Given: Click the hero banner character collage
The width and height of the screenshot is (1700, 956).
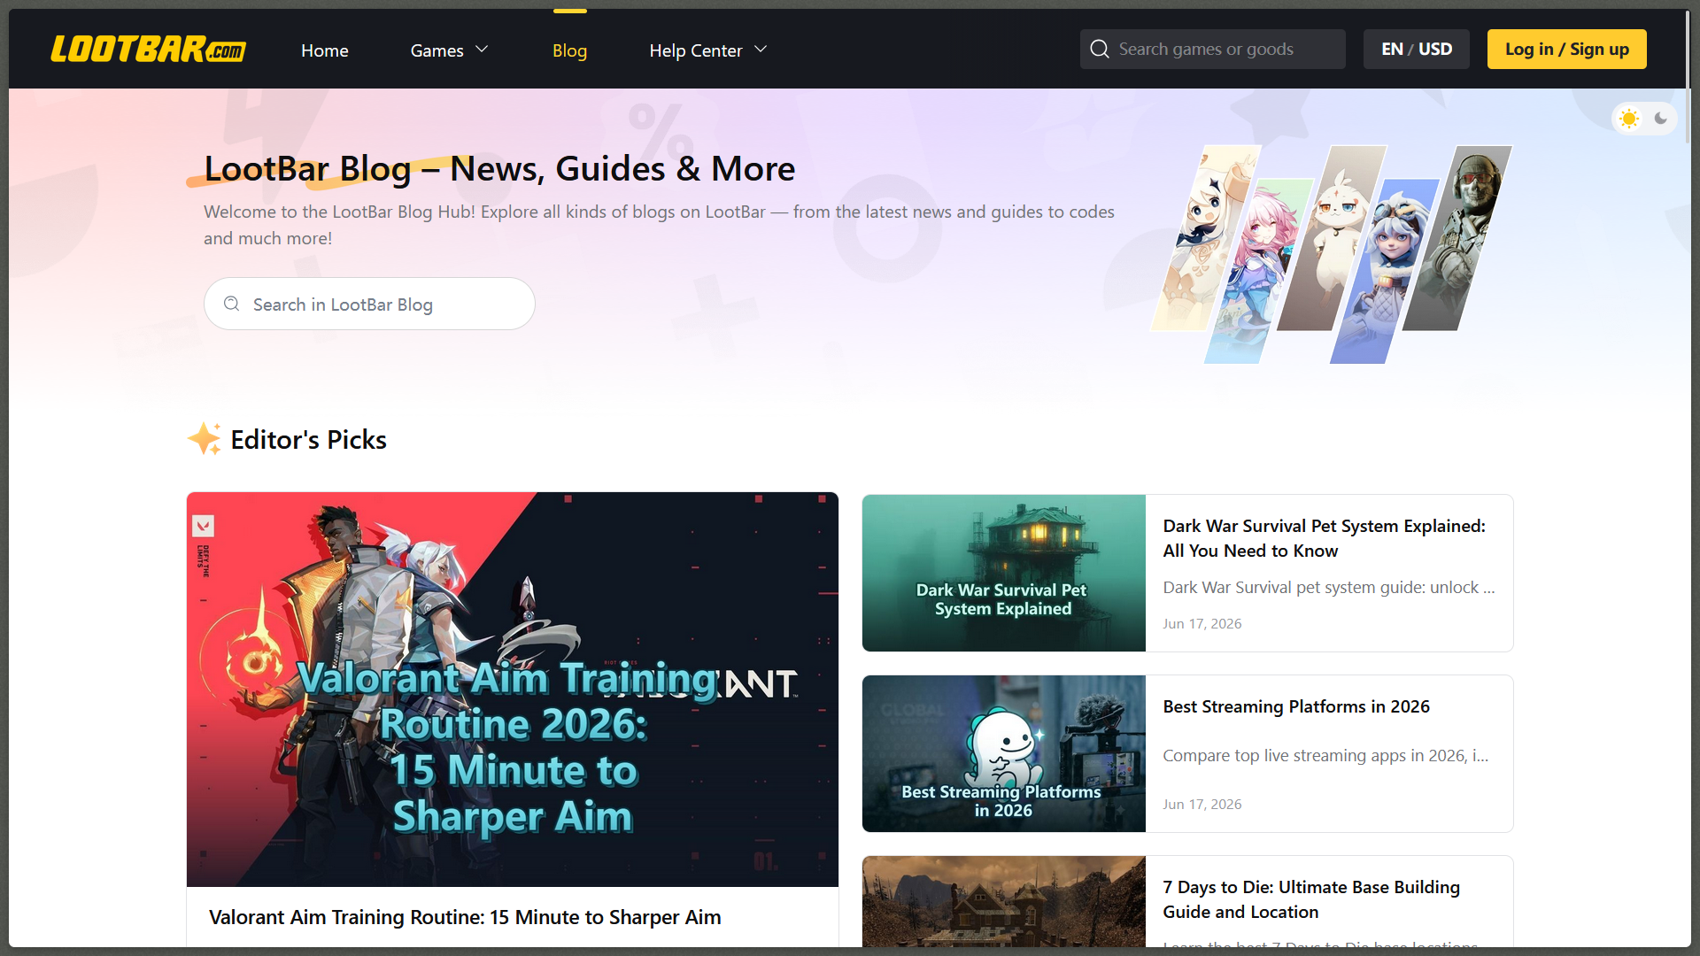Looking at the screenshot, I should point(1332,254).
